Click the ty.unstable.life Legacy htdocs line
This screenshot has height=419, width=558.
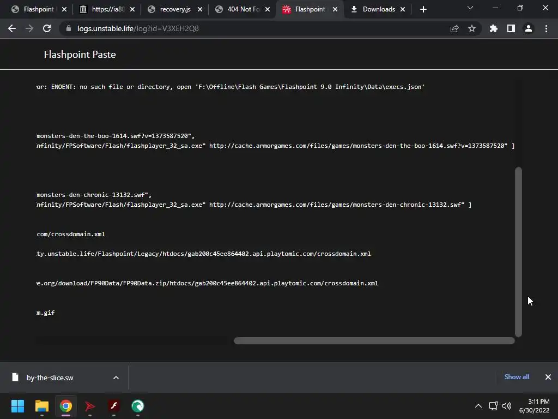[x=203, y=254]
